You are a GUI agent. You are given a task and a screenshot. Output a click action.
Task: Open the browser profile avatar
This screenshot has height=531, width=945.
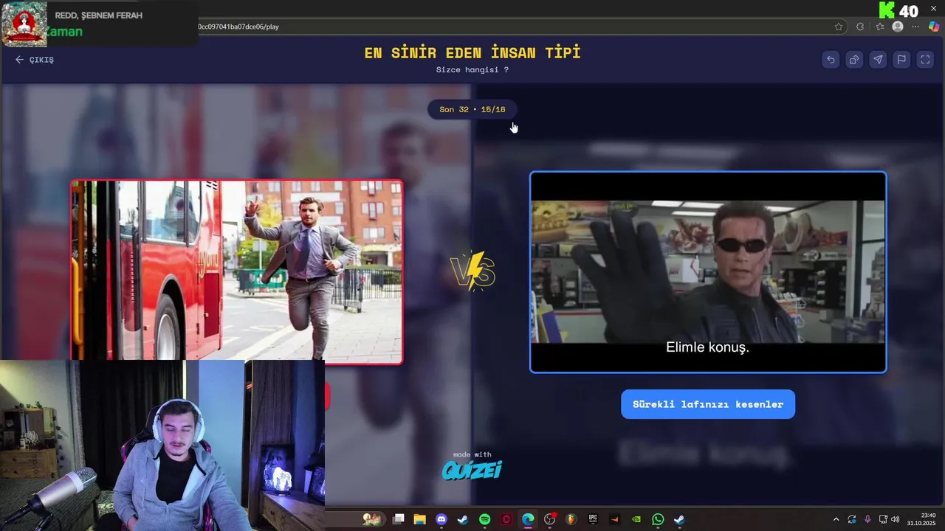coord(898,27)
